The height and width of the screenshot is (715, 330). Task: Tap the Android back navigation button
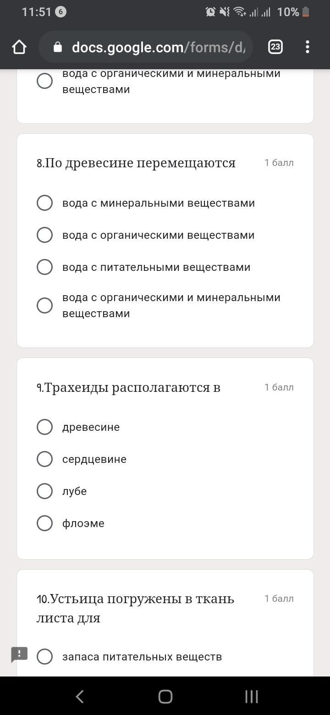[x=80, y=697]
